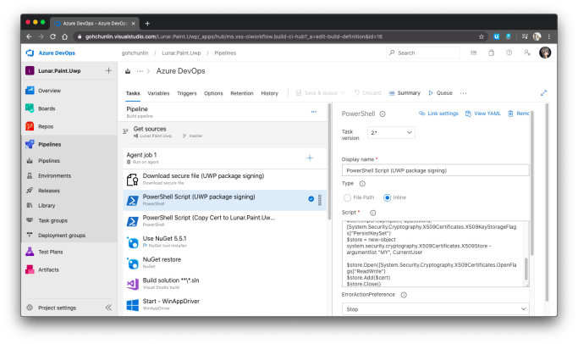Switch to the Variables tab
Image resolution: width=578 pixels, height=344 pixels.
(158, 93)
